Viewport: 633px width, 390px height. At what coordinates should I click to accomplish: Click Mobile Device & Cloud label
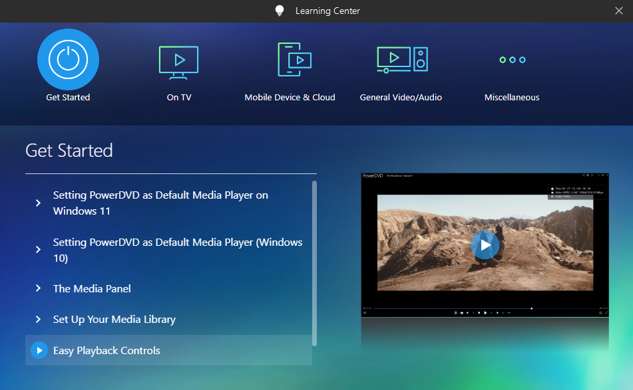tap(290, 97)
